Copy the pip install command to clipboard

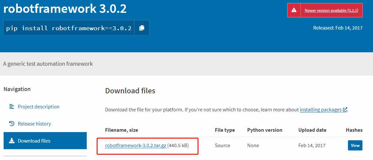coord(142,28)
